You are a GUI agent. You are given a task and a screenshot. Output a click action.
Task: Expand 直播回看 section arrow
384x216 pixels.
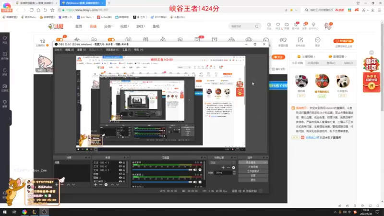coord(346,57)
